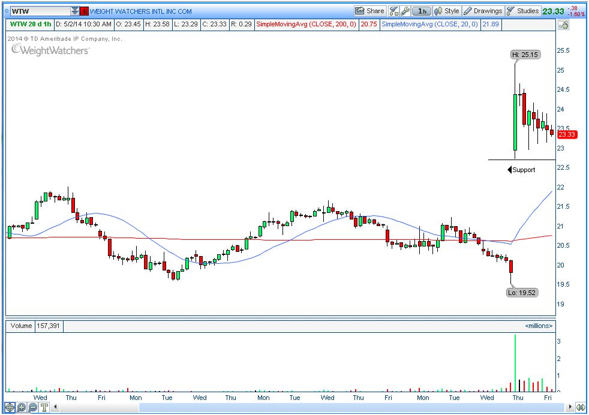
Task: Click the symbol input field showing WTW
Action: point(40,11)
